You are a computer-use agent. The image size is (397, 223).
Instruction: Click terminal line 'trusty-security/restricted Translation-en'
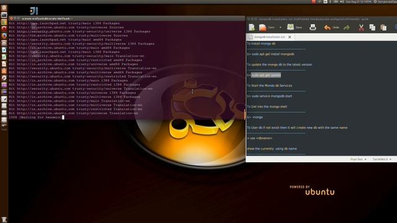point(83,76)
